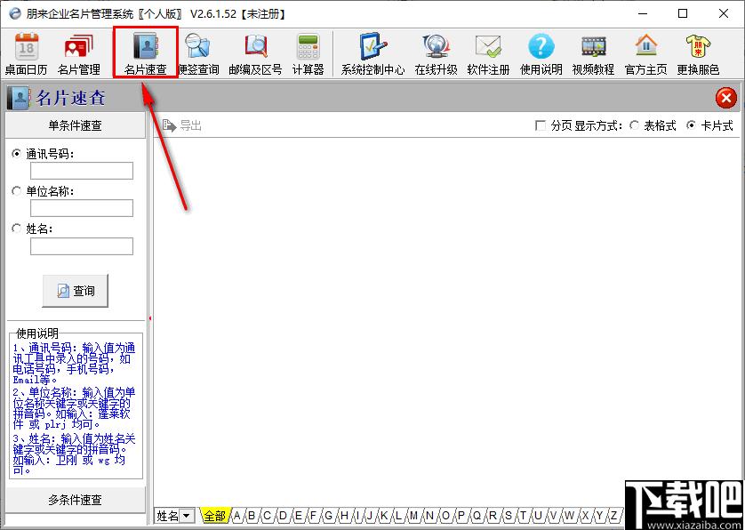Start 在线升级 online upgrade

pos(436,53)
